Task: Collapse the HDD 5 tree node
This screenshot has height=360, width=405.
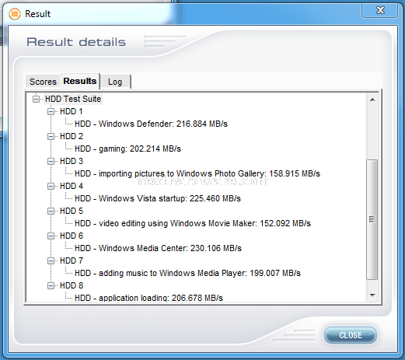Action: pyautogui.click(x=51, y=211)
